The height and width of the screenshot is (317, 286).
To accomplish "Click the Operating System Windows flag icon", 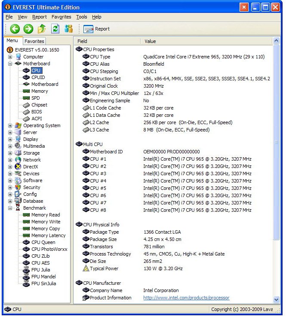I will 18,125.
